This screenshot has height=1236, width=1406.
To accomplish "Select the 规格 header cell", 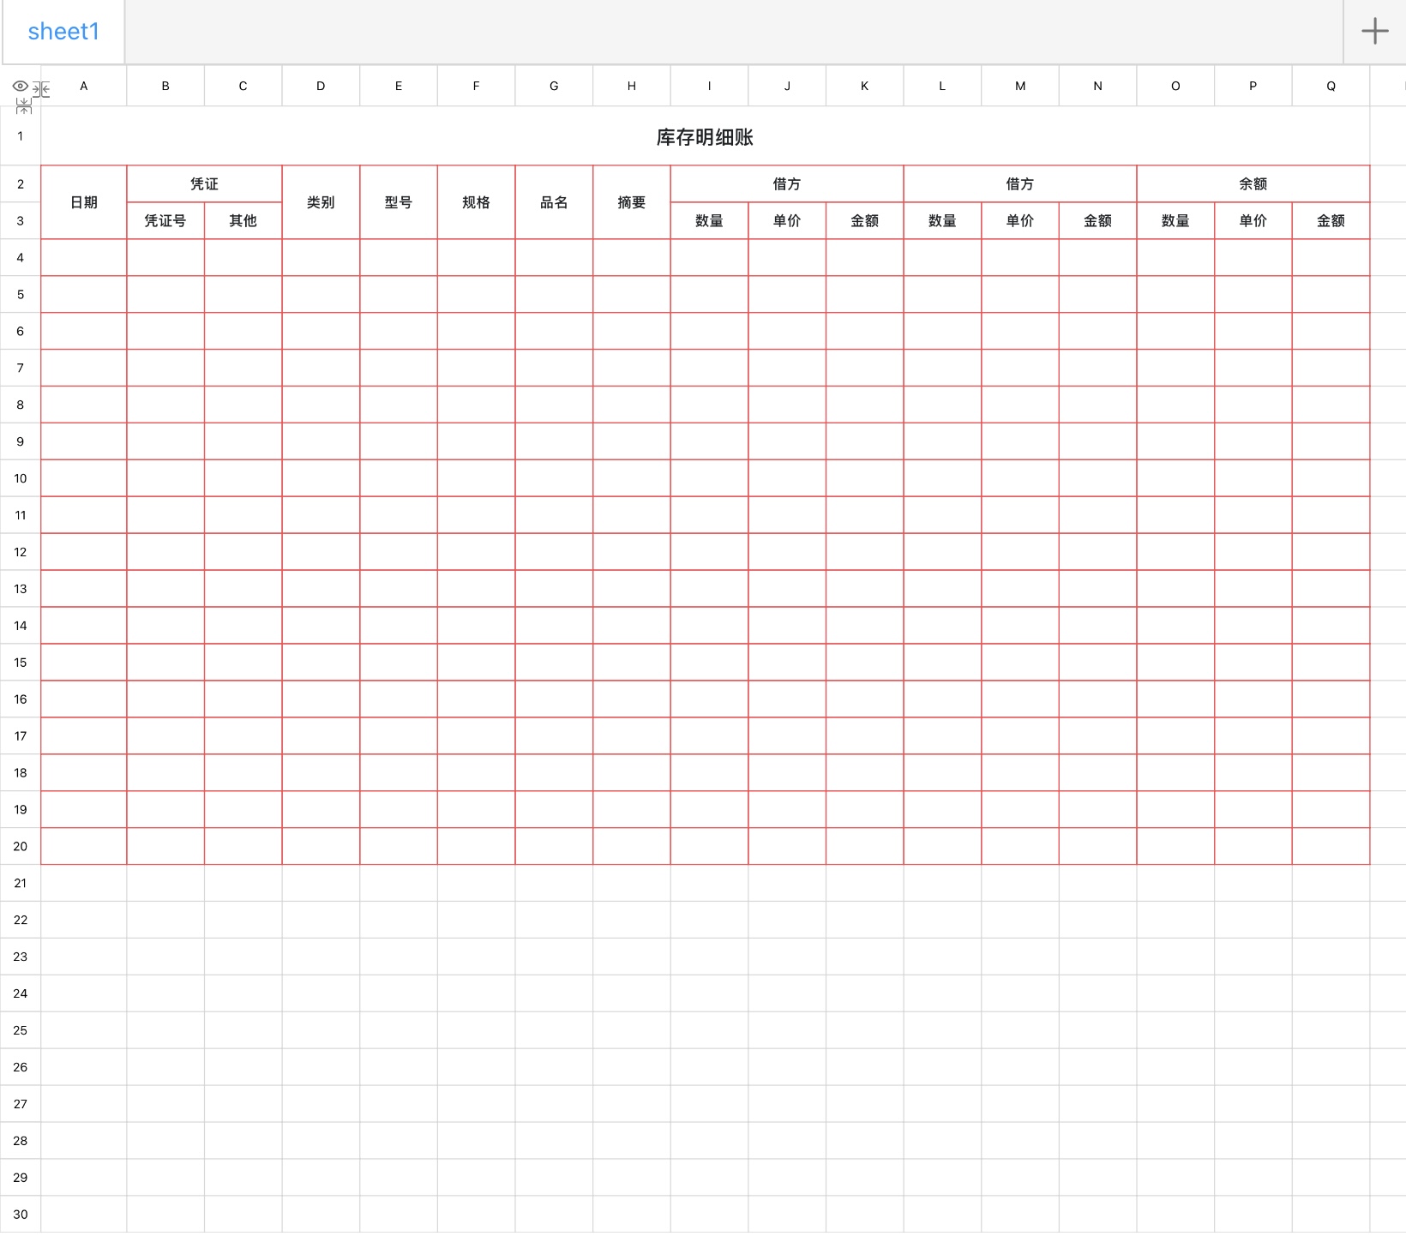I will pyautogui.click(x=476, y=202).
